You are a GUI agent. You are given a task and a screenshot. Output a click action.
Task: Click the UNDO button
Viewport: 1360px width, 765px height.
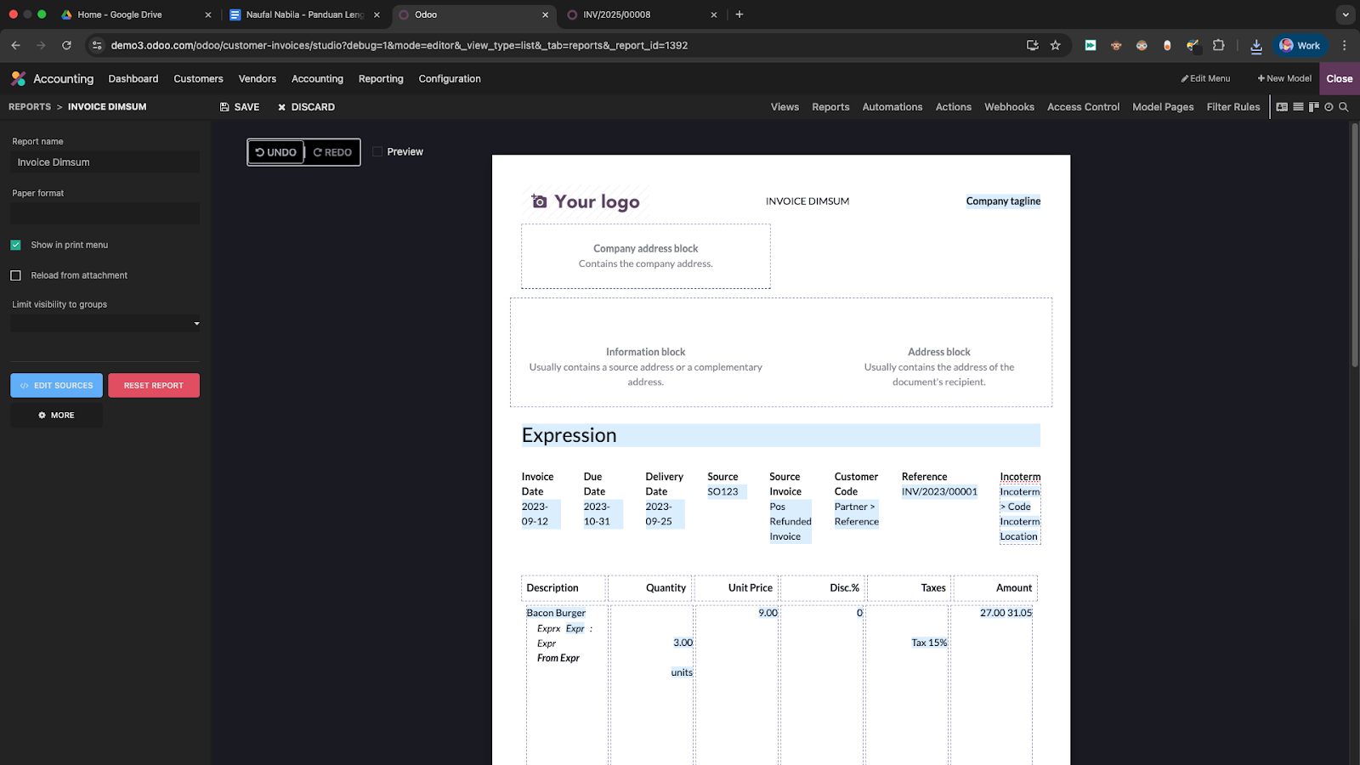[x=275, y=152]
